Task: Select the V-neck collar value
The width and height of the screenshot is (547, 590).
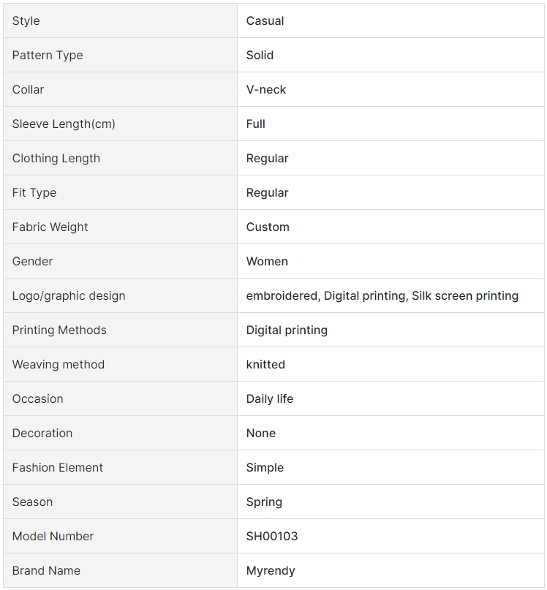Action: 265,89
